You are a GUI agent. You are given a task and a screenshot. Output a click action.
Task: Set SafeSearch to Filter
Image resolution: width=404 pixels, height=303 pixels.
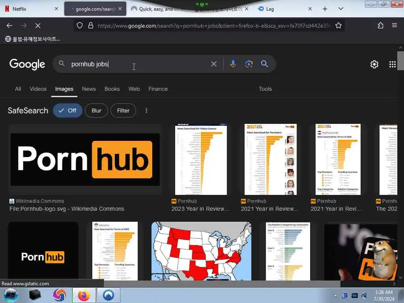(123, 110)
